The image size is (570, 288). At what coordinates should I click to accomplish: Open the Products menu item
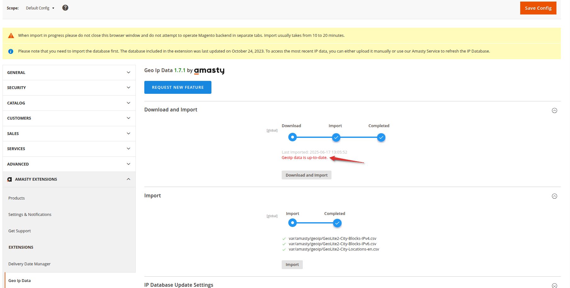16,198
